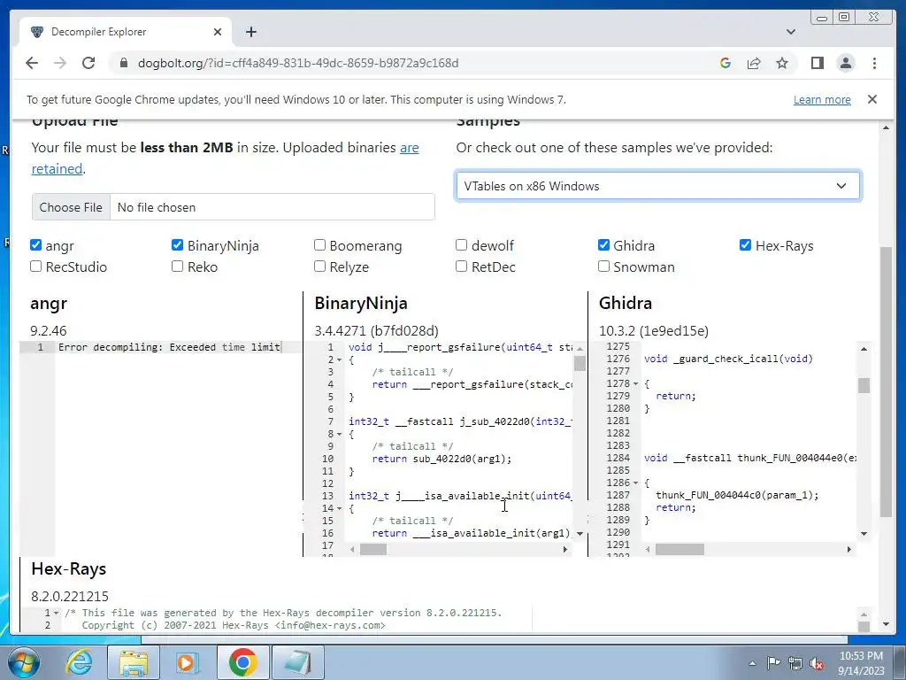This screenshot has width=906, height=680.
Task: Click BinaryNinja scroll down arrow
Action: [580, 534]
